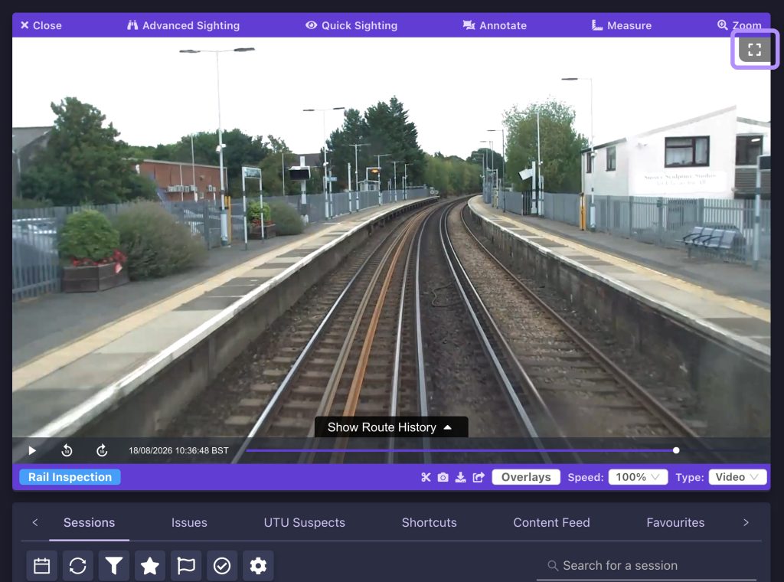
Task: Open sessions settings gear
Action: 258,566
